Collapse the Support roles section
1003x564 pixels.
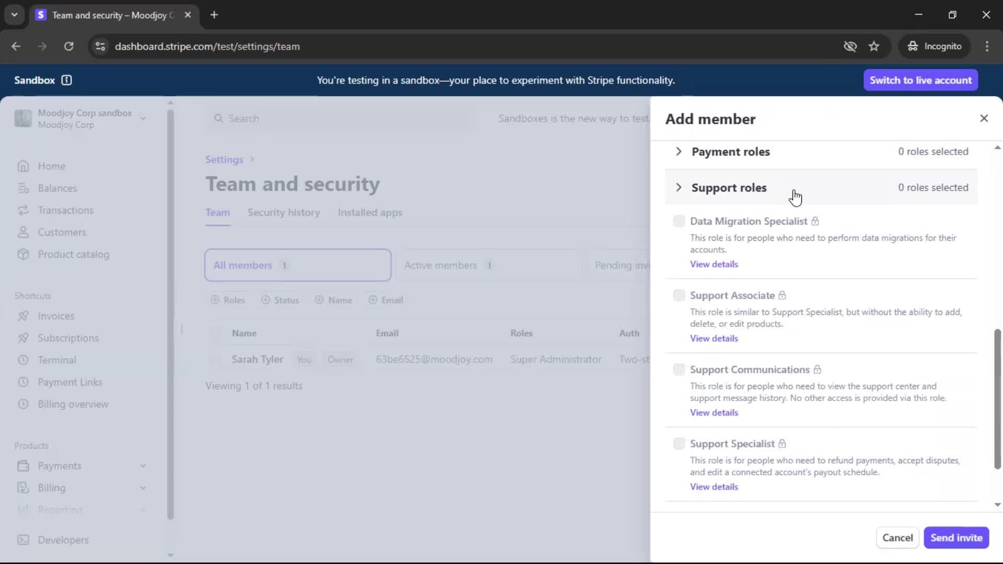(729, 188)
